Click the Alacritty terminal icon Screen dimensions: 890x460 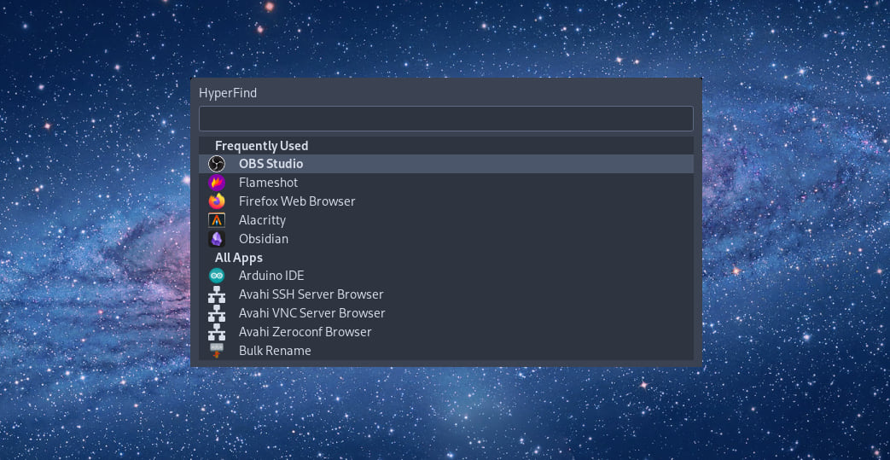(217, 220)
